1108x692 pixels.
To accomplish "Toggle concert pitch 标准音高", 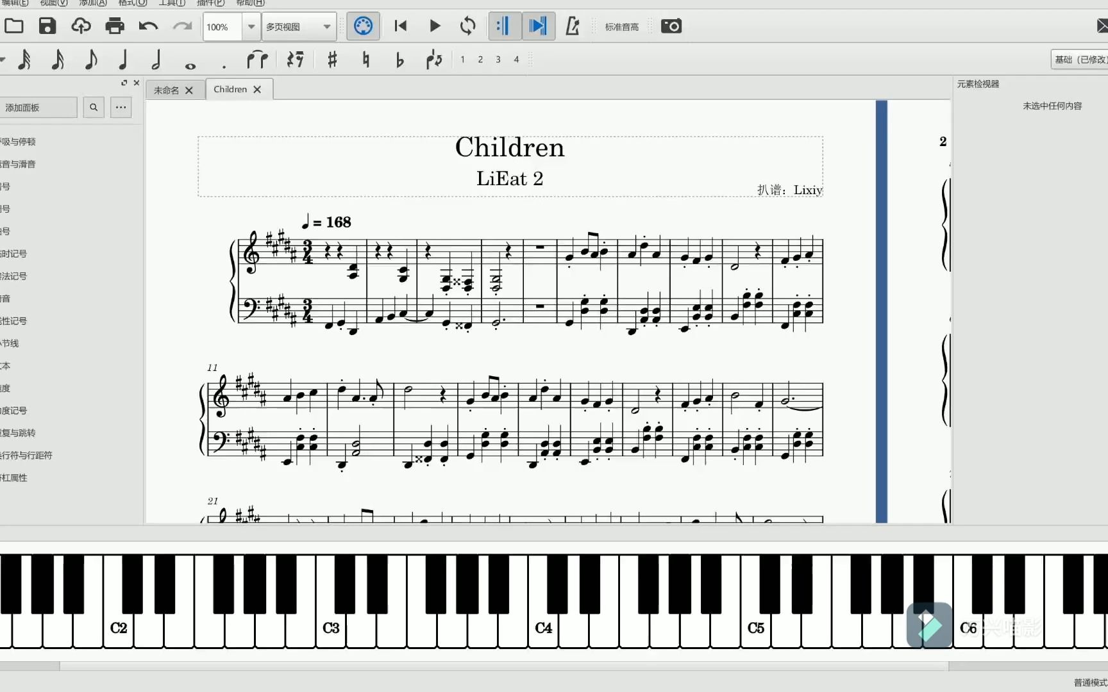I will [x=622, y=27].
